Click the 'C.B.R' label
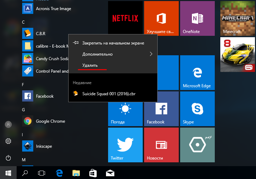This screenshot has width=256, height=179. (41, 34)
